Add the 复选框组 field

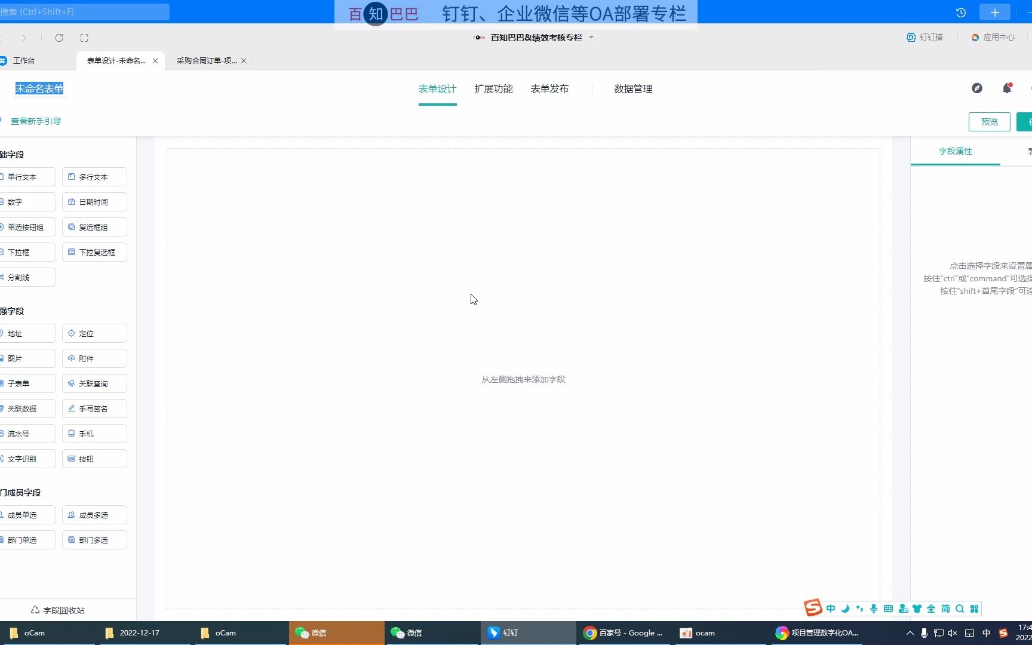[94, 227]
